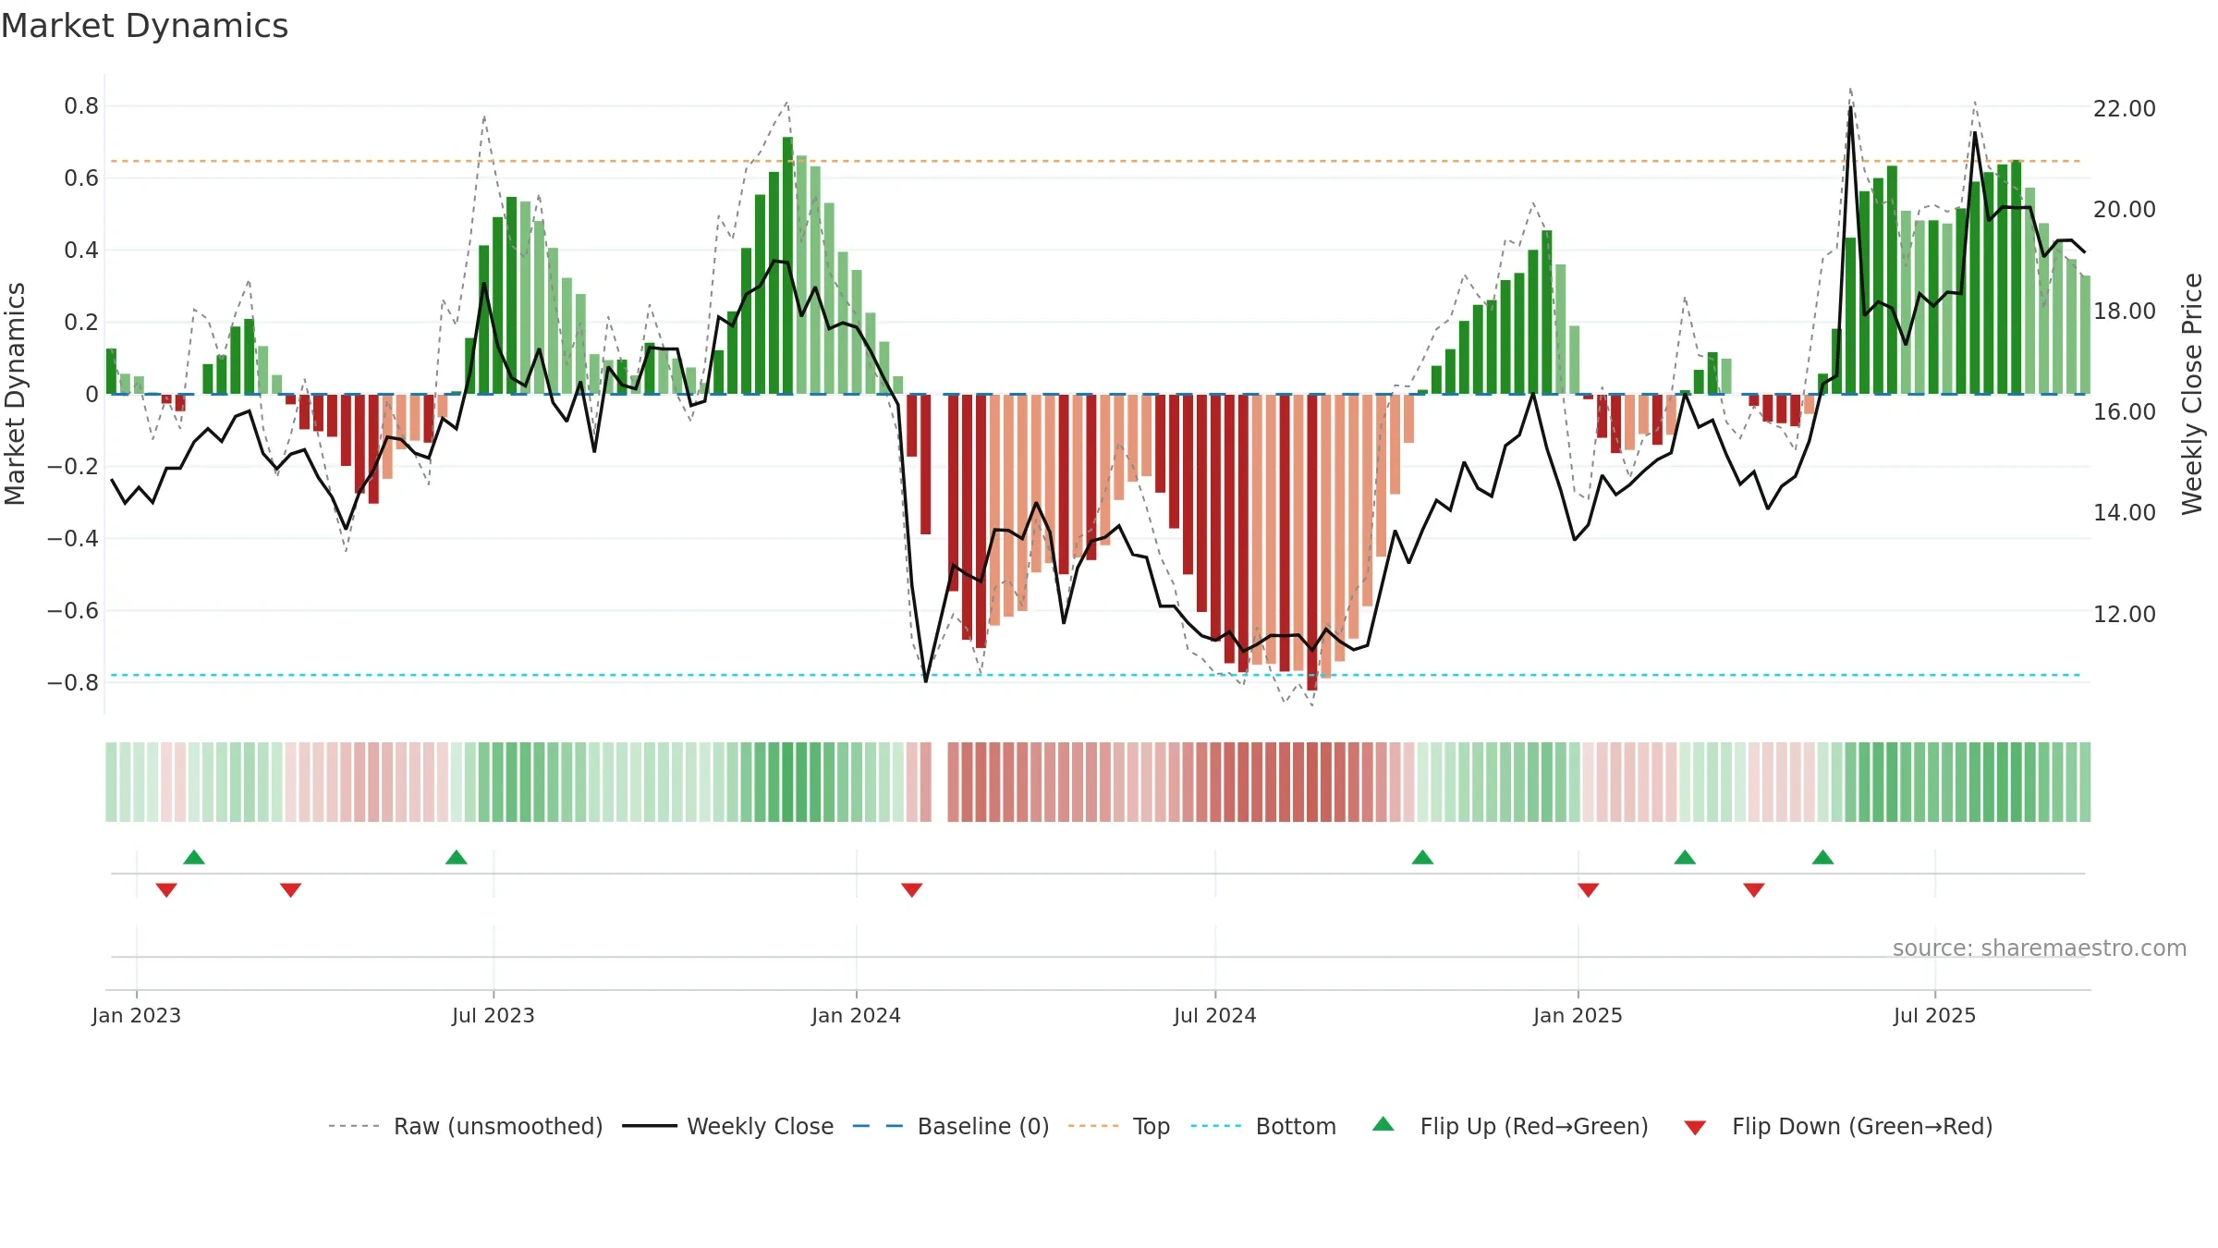Click the Jul 2025 x-axis label

[1935, 1015]
